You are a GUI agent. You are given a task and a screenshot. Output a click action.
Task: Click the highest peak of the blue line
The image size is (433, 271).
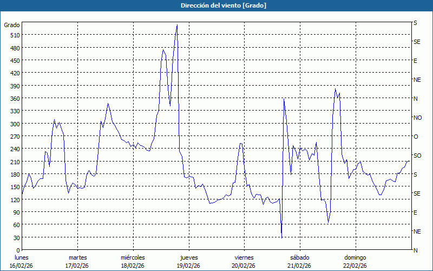coord(177,25)
